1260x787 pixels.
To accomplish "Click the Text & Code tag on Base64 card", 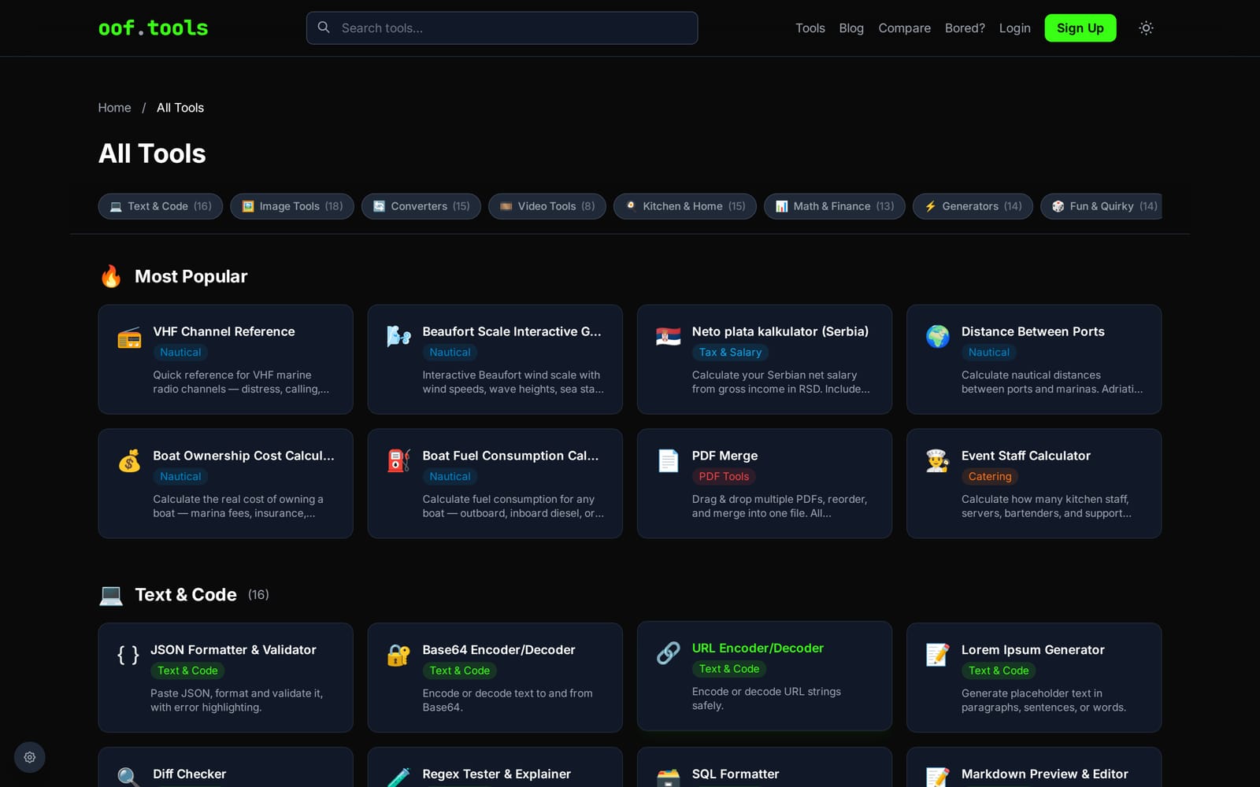I will [x=460, y=671].
